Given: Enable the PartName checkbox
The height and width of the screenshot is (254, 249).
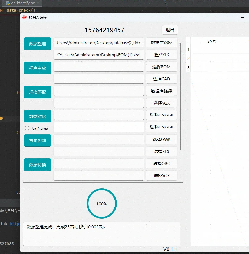Looking at the screenshot, I should pyautogui.click(x=27, y=128).
